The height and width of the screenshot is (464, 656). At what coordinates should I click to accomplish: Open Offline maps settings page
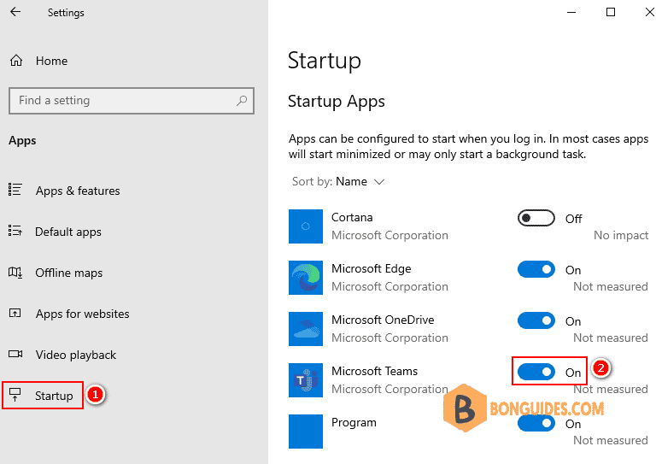[69, 273]
